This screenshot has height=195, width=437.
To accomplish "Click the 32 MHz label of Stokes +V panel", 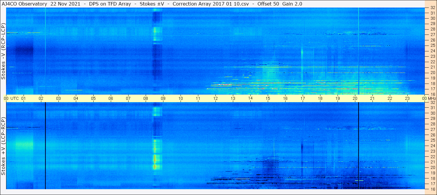I will pos(433,102).
